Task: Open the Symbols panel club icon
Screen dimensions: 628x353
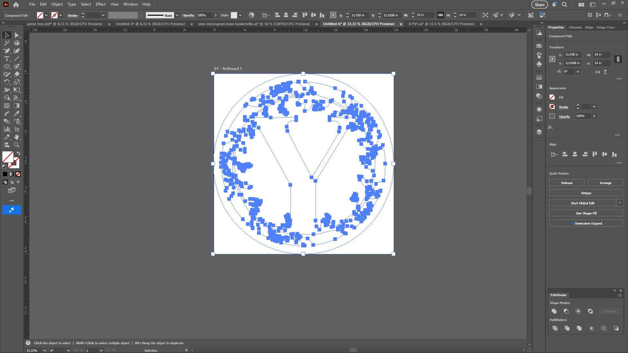Action: pos(539,64)
